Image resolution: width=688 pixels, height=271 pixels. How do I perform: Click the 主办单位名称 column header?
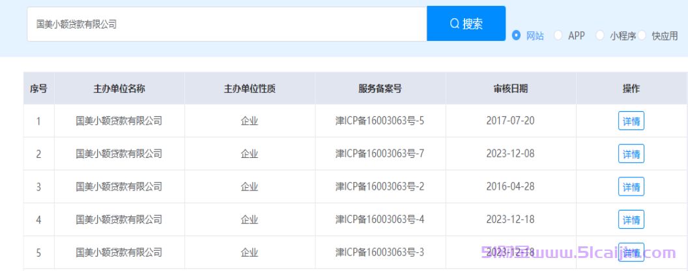click(x=119, y=89)
